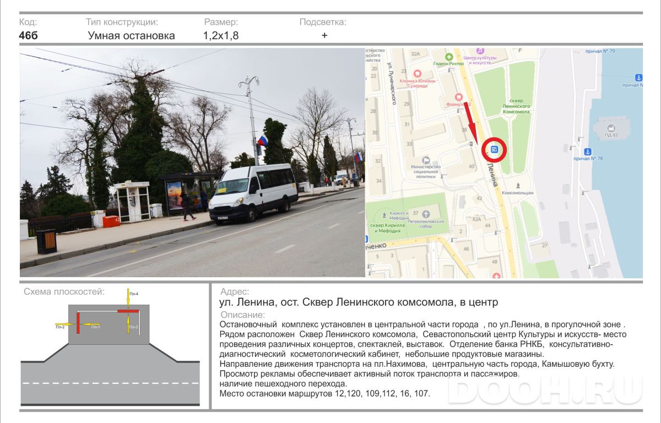Select the text Умная остановка
The image size is (661, 423).
[x=132, y=36]
